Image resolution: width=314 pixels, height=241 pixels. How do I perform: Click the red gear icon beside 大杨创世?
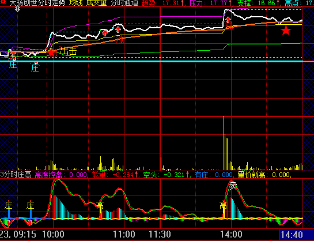pyautogui.click(x=3, y=2)
